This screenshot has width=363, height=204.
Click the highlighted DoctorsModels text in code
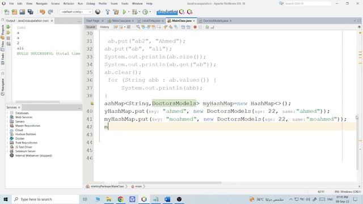[174, 103]
